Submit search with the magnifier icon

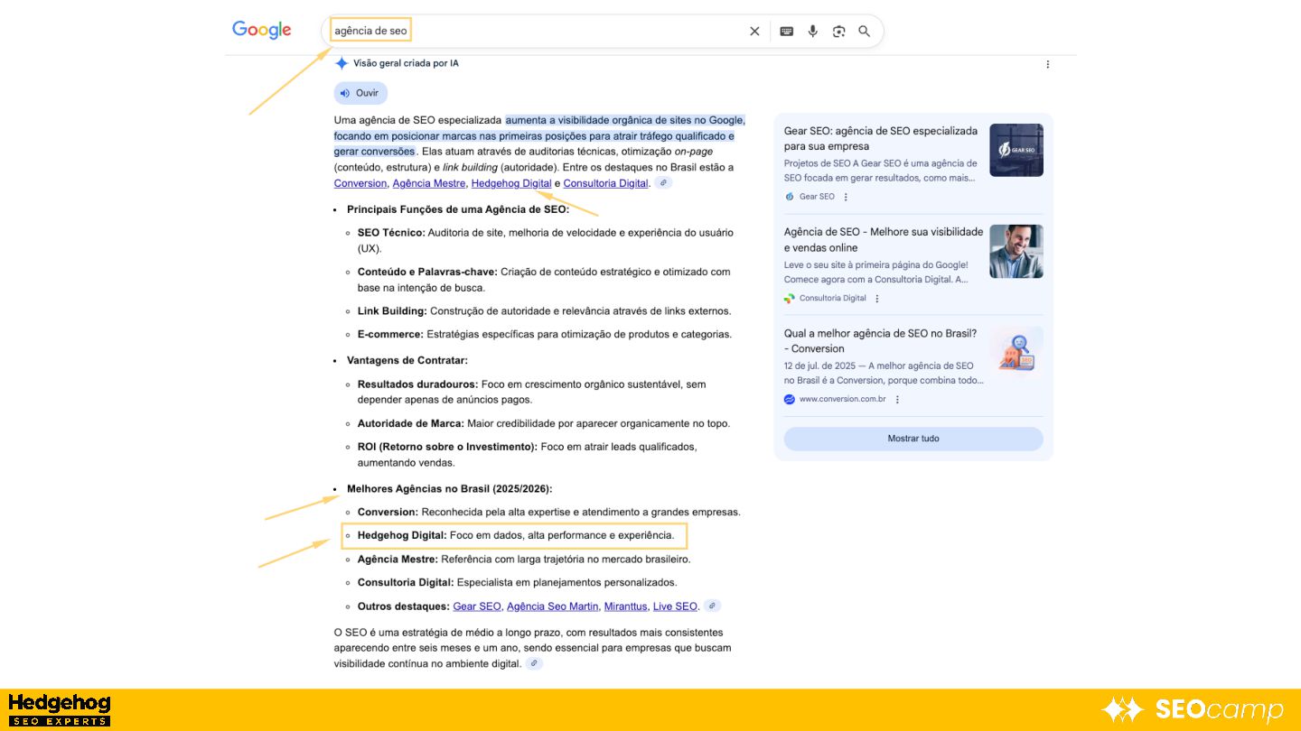click(x=865, y=32)
